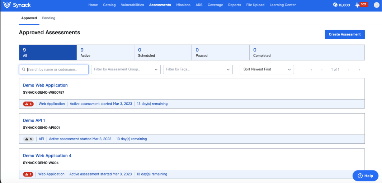Screen dimensions: 382x183
Task: Open the Demo Web Application 4 link
Action: tap(47, 155)
